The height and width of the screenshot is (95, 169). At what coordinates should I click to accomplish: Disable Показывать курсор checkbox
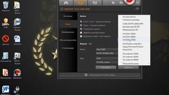81,29
